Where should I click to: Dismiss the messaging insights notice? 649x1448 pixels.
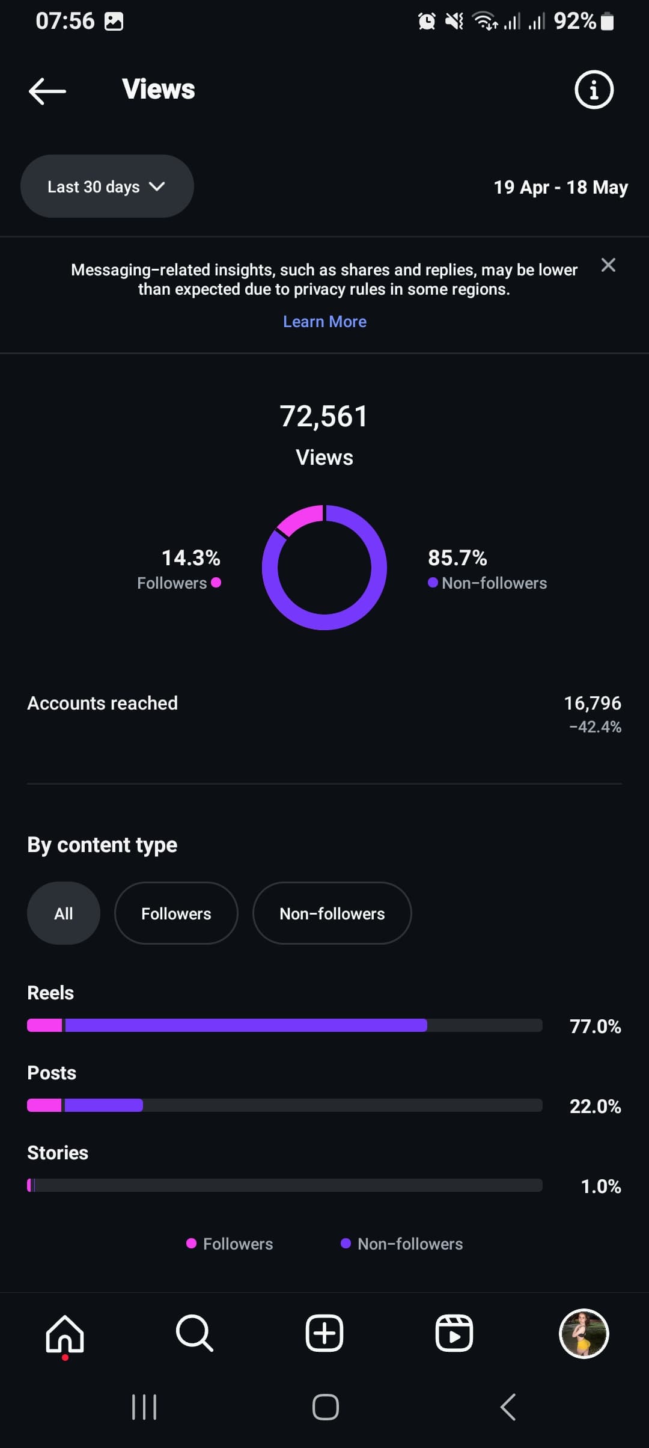click(608, 265)
